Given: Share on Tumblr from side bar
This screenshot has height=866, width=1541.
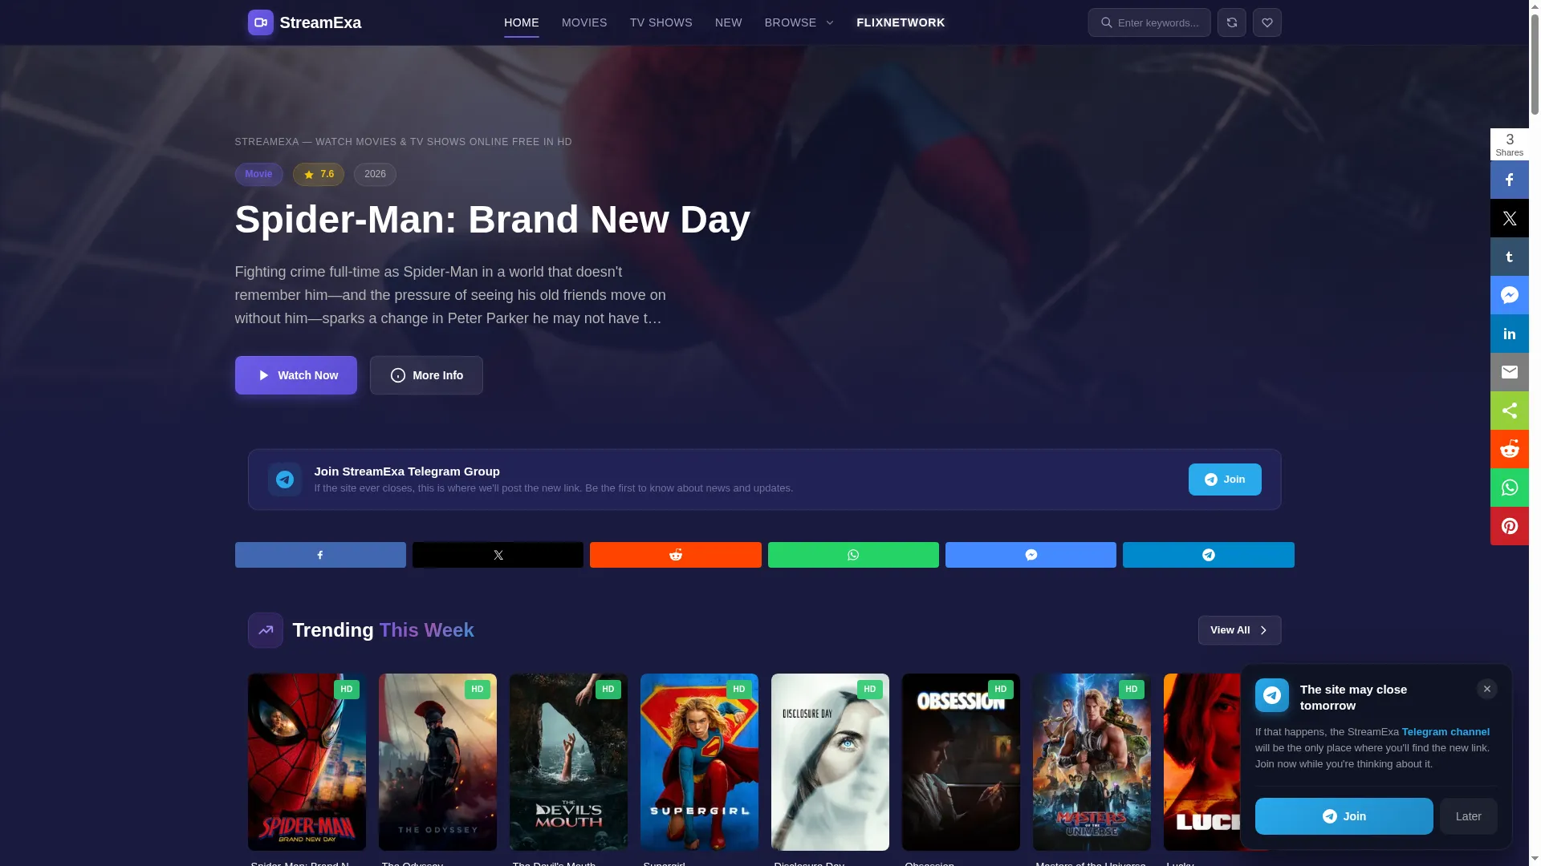Looking at the screenshot, I should tap(1510, 257).
